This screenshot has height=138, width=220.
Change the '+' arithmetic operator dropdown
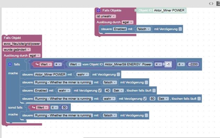click(58, 64)
